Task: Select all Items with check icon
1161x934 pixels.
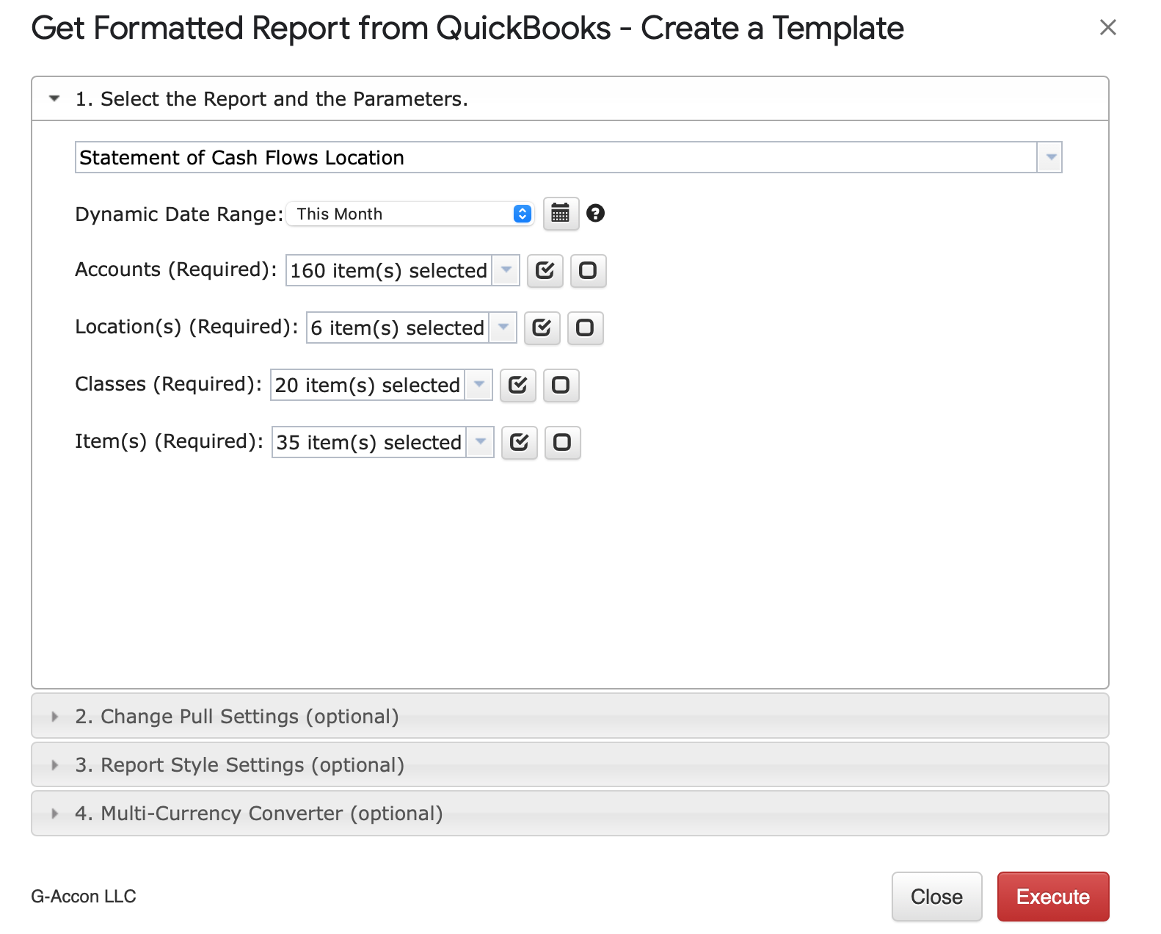Action: [x=519, y=443]
